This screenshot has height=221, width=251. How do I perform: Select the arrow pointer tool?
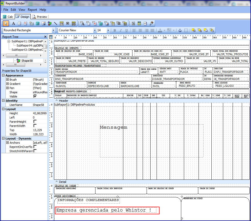(x=6, y=23)
